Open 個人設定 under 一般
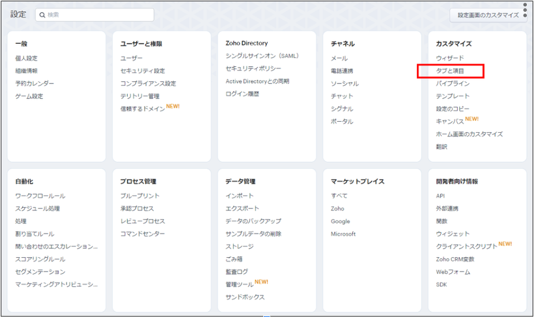 point(27,58)
